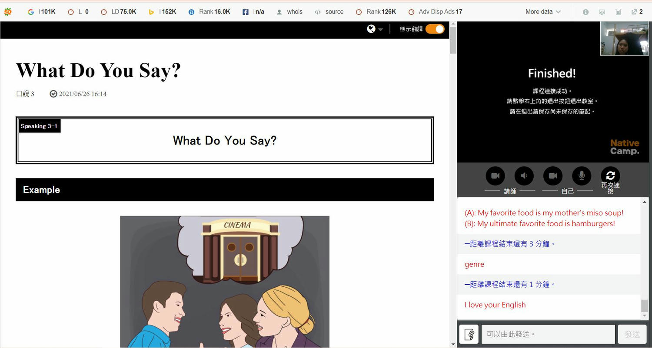Screen dimensions: 652x348
Task: Open source view in SEO toolbar
Action: [329, 12]
